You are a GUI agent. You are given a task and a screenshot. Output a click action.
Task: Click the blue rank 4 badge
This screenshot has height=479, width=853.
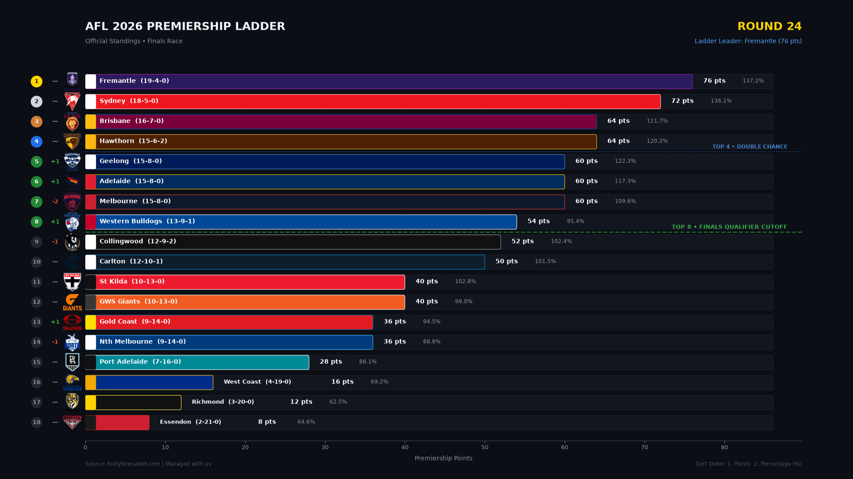[x=36, y=141]
